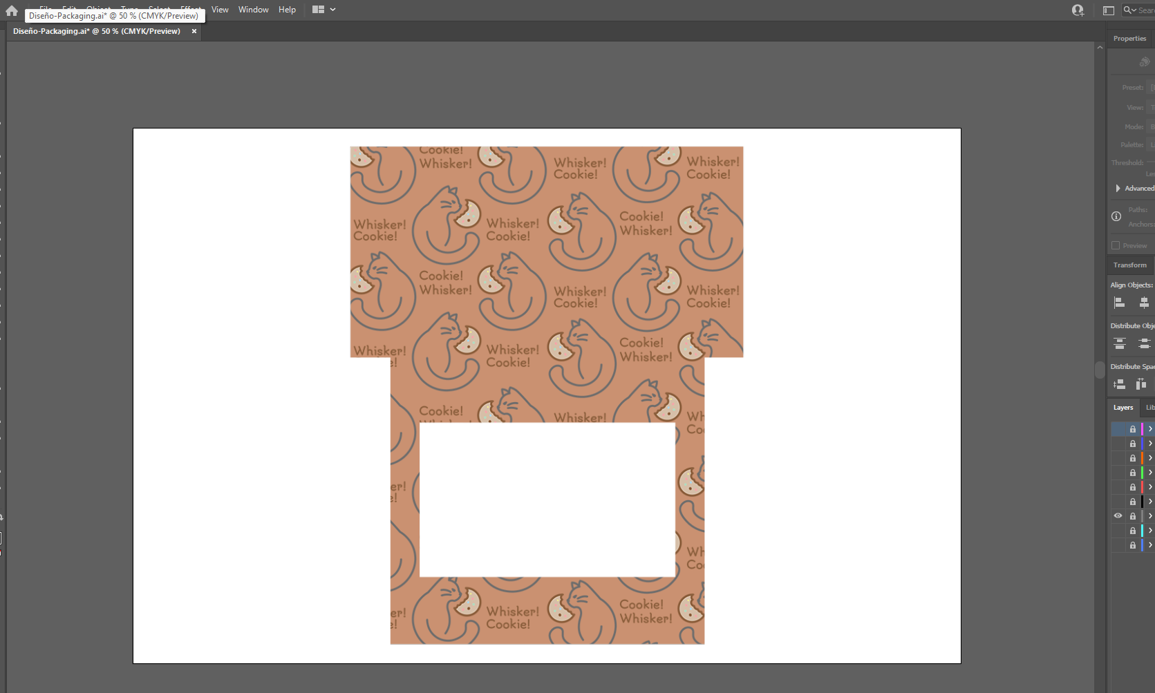
Task: Switch to the Layers panel tab
Action: [1123, 408]
